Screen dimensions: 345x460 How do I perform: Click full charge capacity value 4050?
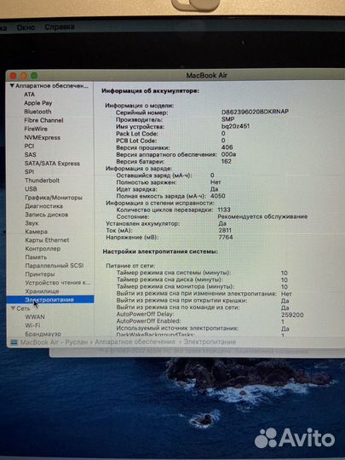pyautogui.click(x=218, y=196)
